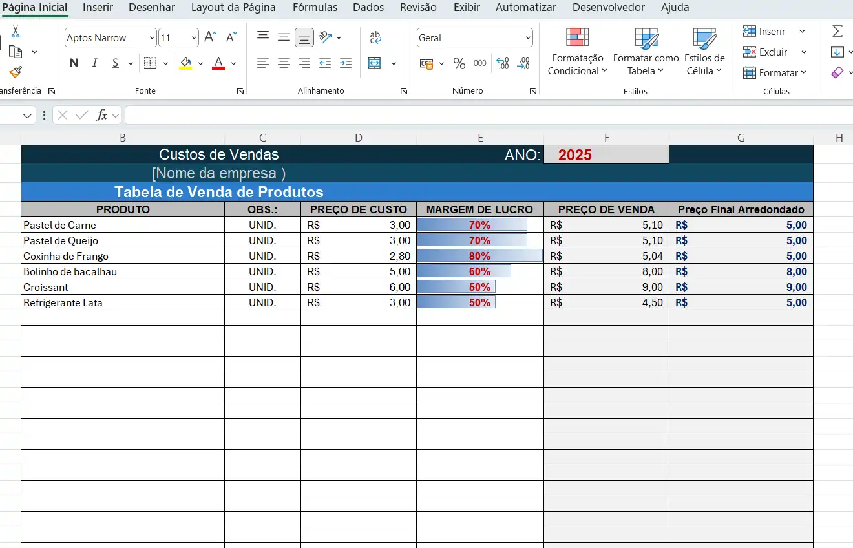This screenshot has height=548, width=853.
Task: Toggle italic formatting
Action: point(94,63)
